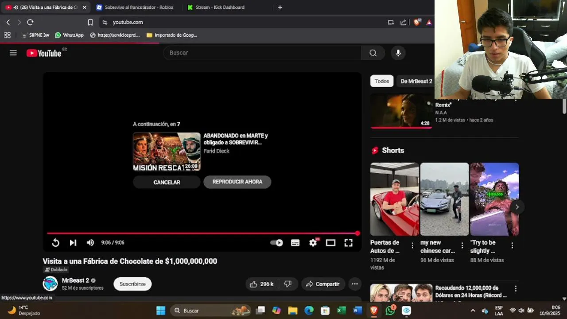
Task: Open the WhatsApp bookmark
Action: coord(69,35)
